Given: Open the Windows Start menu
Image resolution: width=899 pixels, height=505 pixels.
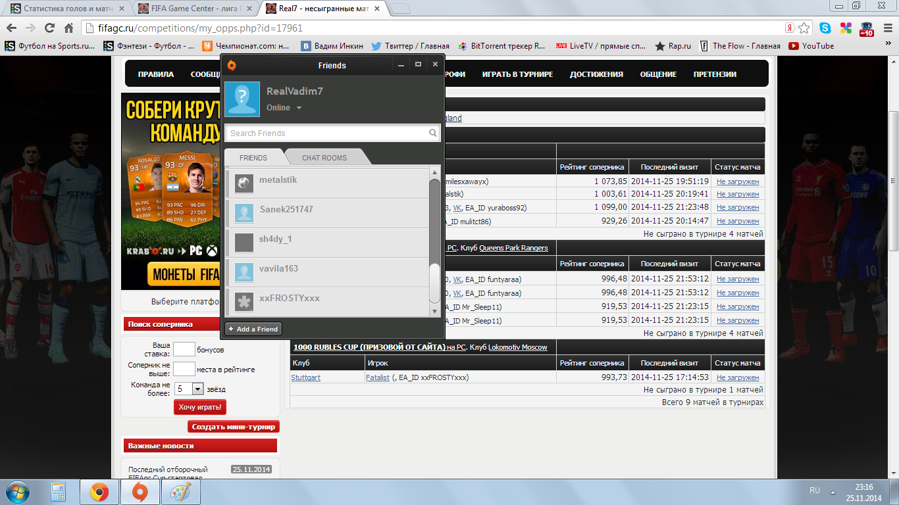Looking at the screenshot, I should [17, 492].
